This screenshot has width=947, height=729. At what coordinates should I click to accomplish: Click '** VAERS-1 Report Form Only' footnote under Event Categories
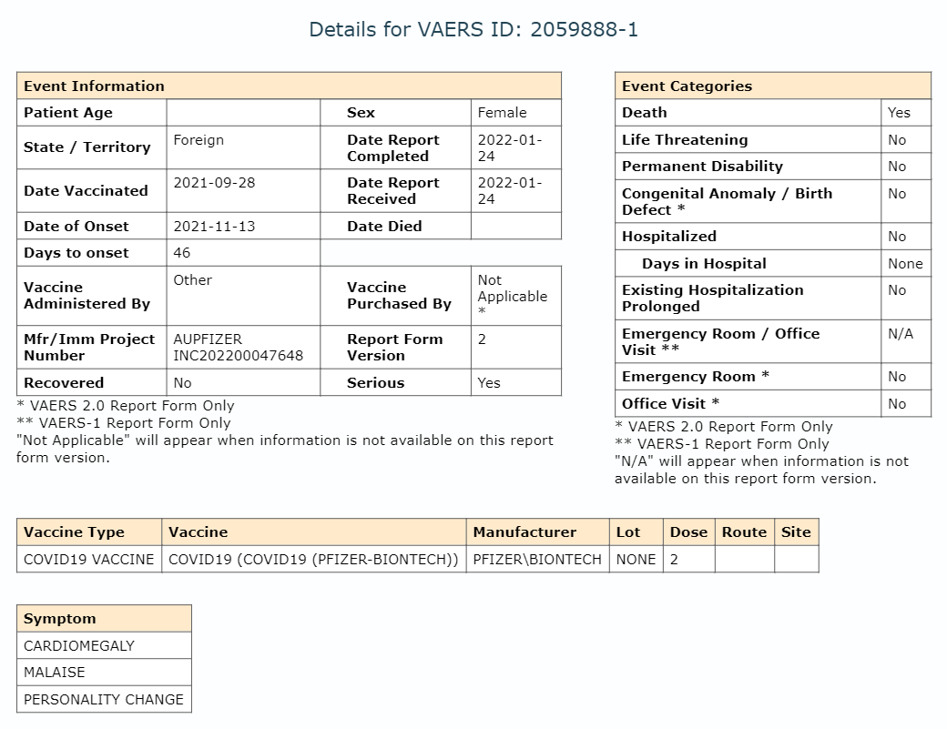coord(722,444)
